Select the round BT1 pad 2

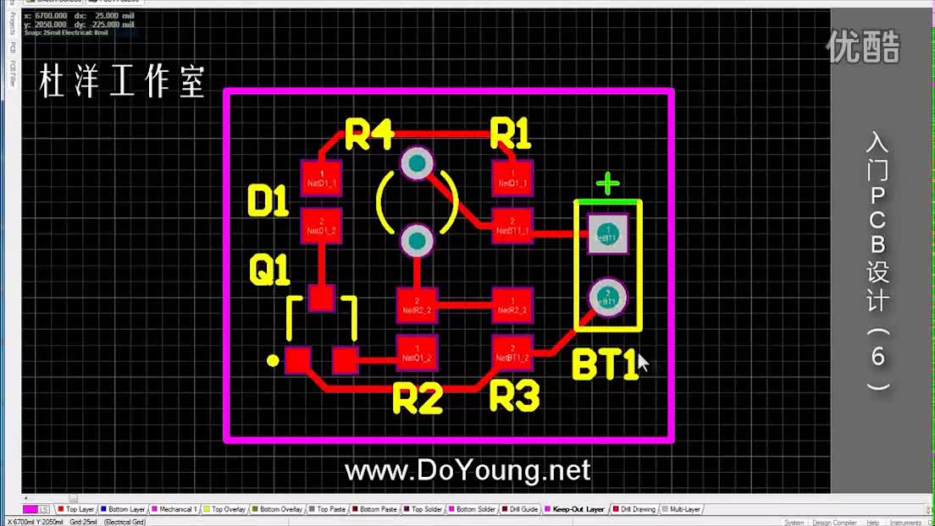click(x=607, y=298)
